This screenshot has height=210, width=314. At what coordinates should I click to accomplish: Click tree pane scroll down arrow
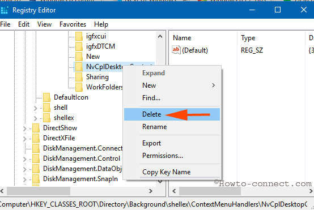[160, 182]
